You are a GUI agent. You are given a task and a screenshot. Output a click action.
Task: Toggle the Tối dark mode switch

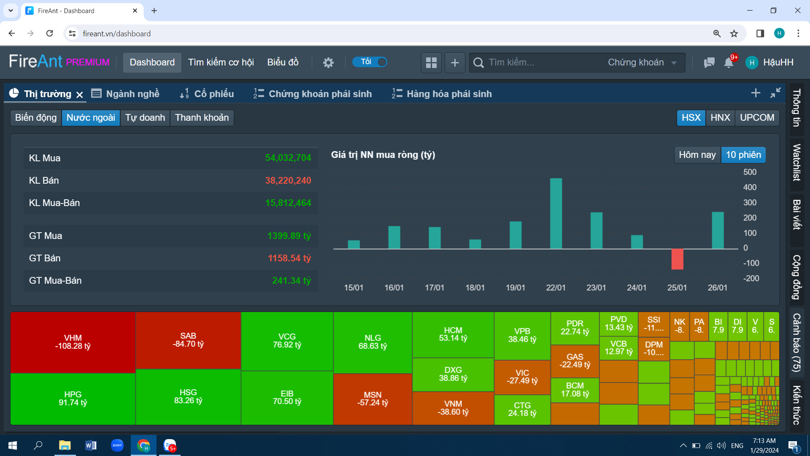click(370, 62)
